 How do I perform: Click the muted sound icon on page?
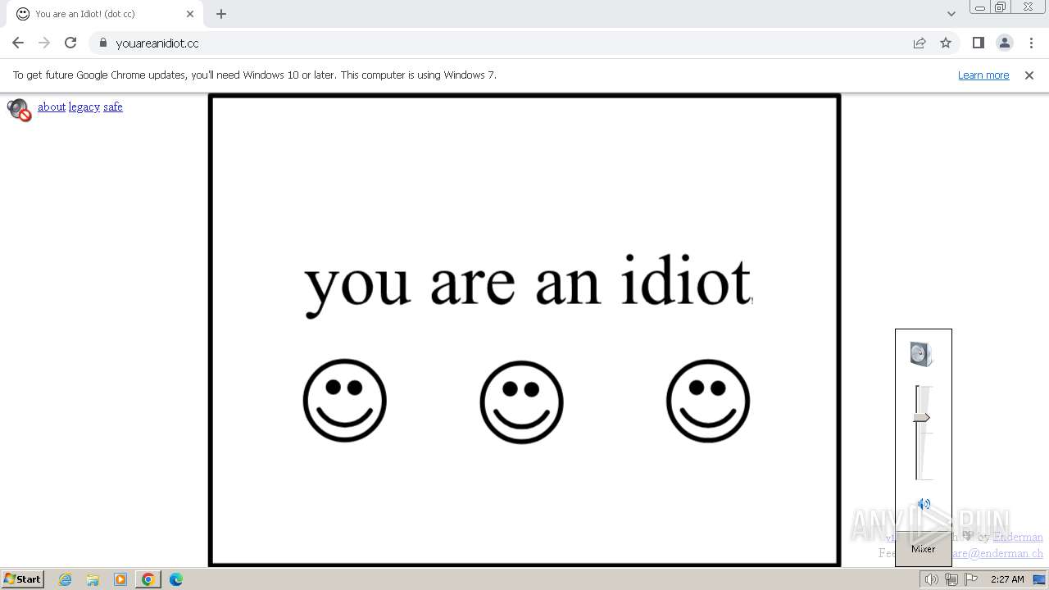click(x=19, y=110)
